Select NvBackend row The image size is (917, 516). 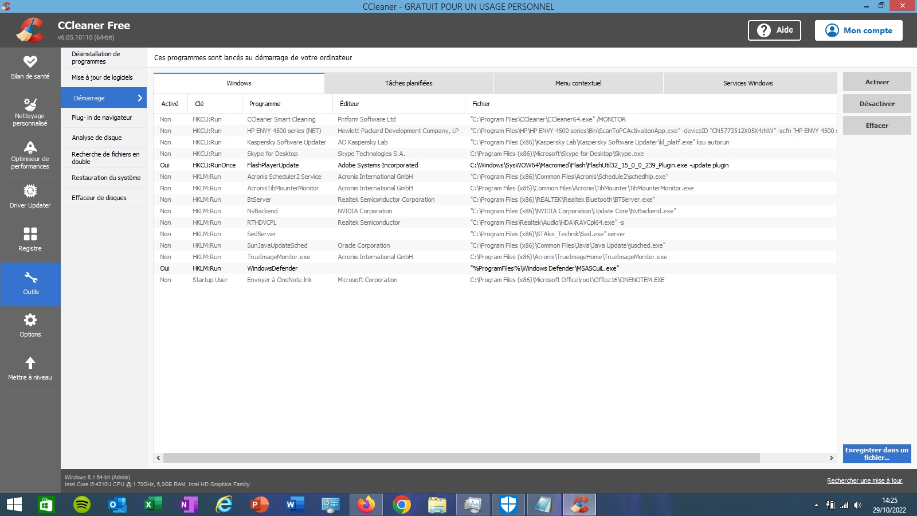coord(495,211)
